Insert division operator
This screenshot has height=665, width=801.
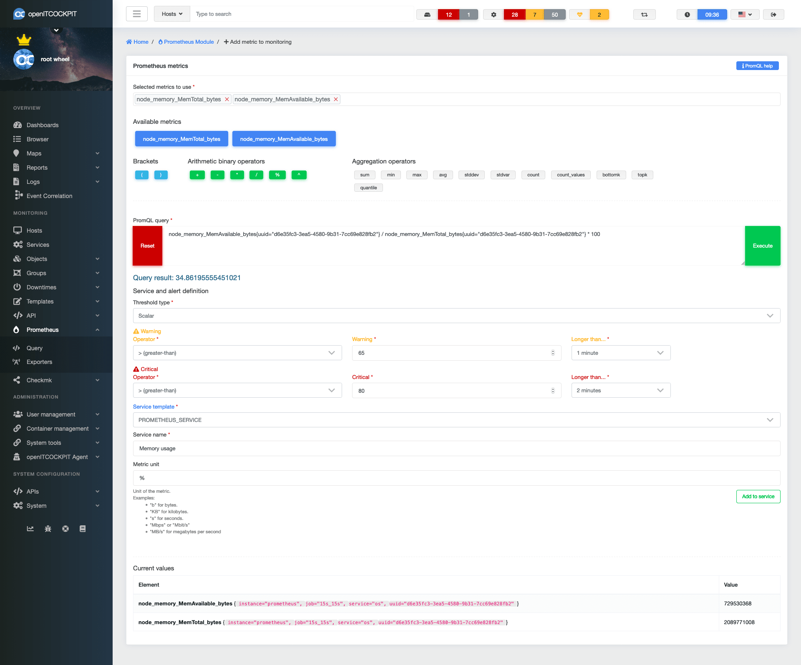click(257, 175)
